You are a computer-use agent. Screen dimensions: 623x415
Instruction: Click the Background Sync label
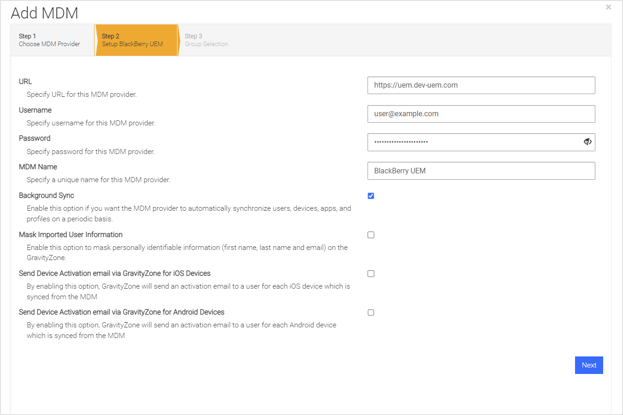coord(46,195)
